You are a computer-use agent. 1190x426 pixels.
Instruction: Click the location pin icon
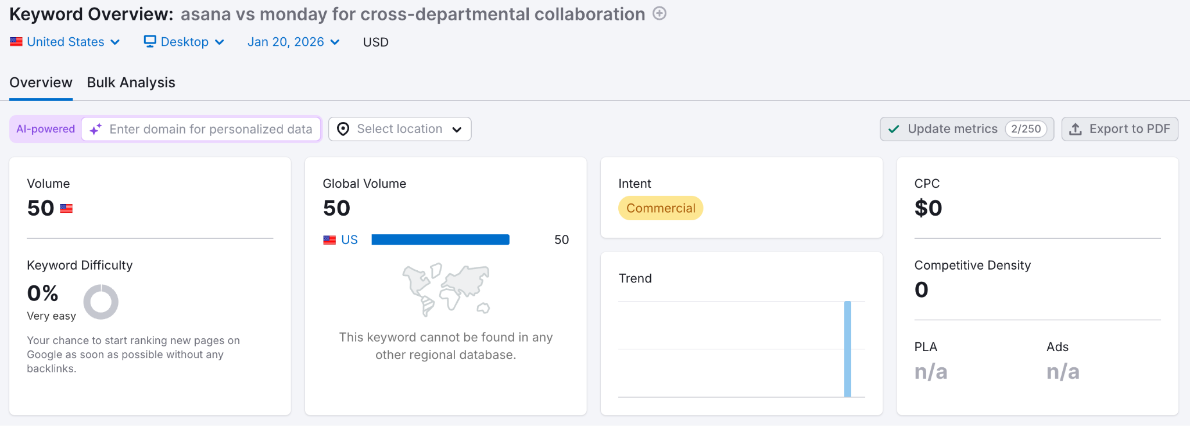click(343, 129)
